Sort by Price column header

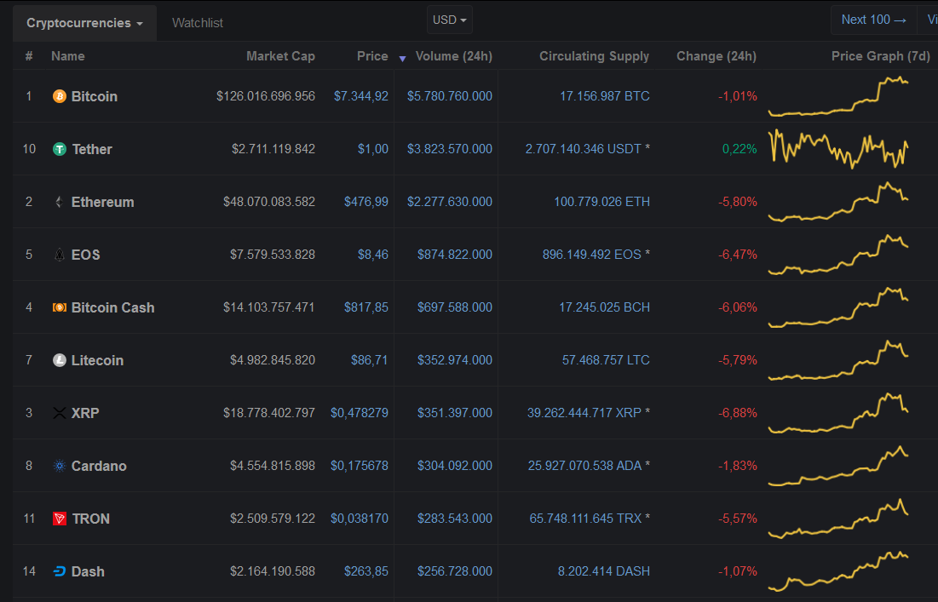click(x=372, y=56)
